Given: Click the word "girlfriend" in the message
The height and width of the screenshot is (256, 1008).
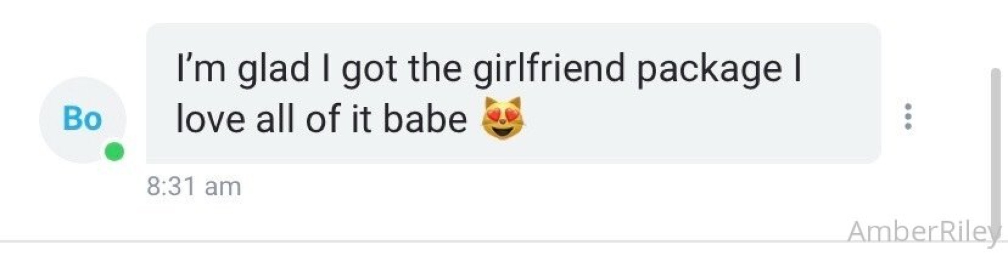Looking at the screenshot, I should pos(549,69).
